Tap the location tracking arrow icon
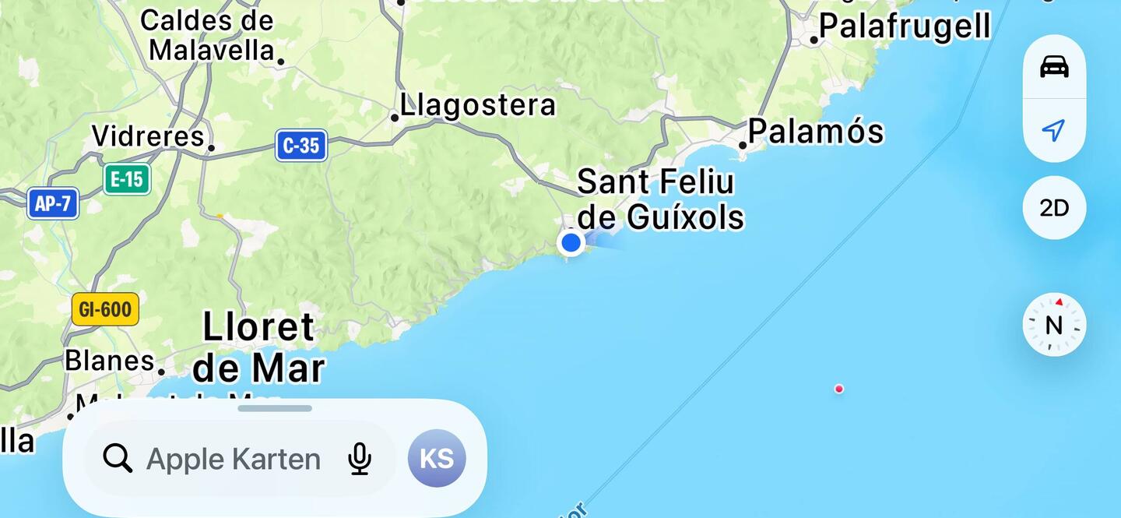Viewport: 1121px width, 518px height. (x=1054, y=130)
